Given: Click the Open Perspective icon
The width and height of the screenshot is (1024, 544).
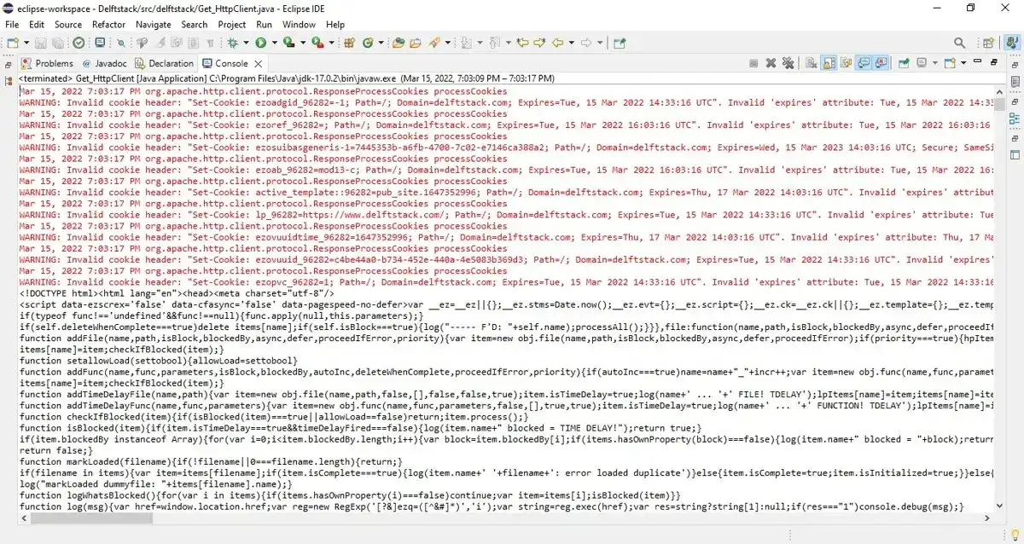Looking at the screenshot, I should click(x=988, y=43).
